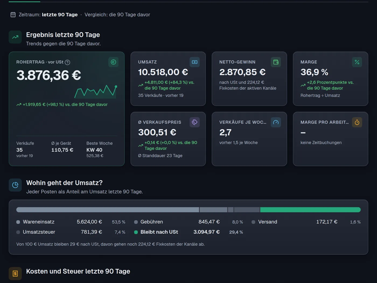Screen dimensions: 377x283
Task: Click the gauge icon in Verkäufe je Woche card
Action: (276, 122)
